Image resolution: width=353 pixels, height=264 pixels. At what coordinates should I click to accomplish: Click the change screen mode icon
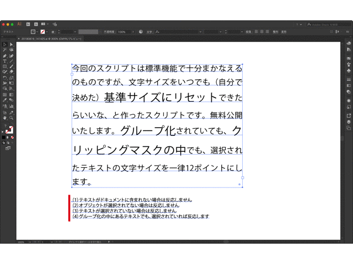pos(8,148)
